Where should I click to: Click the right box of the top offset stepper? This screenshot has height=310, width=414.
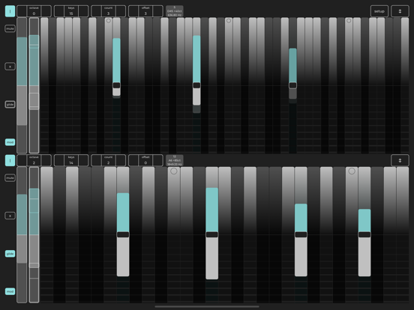(158, 11)
